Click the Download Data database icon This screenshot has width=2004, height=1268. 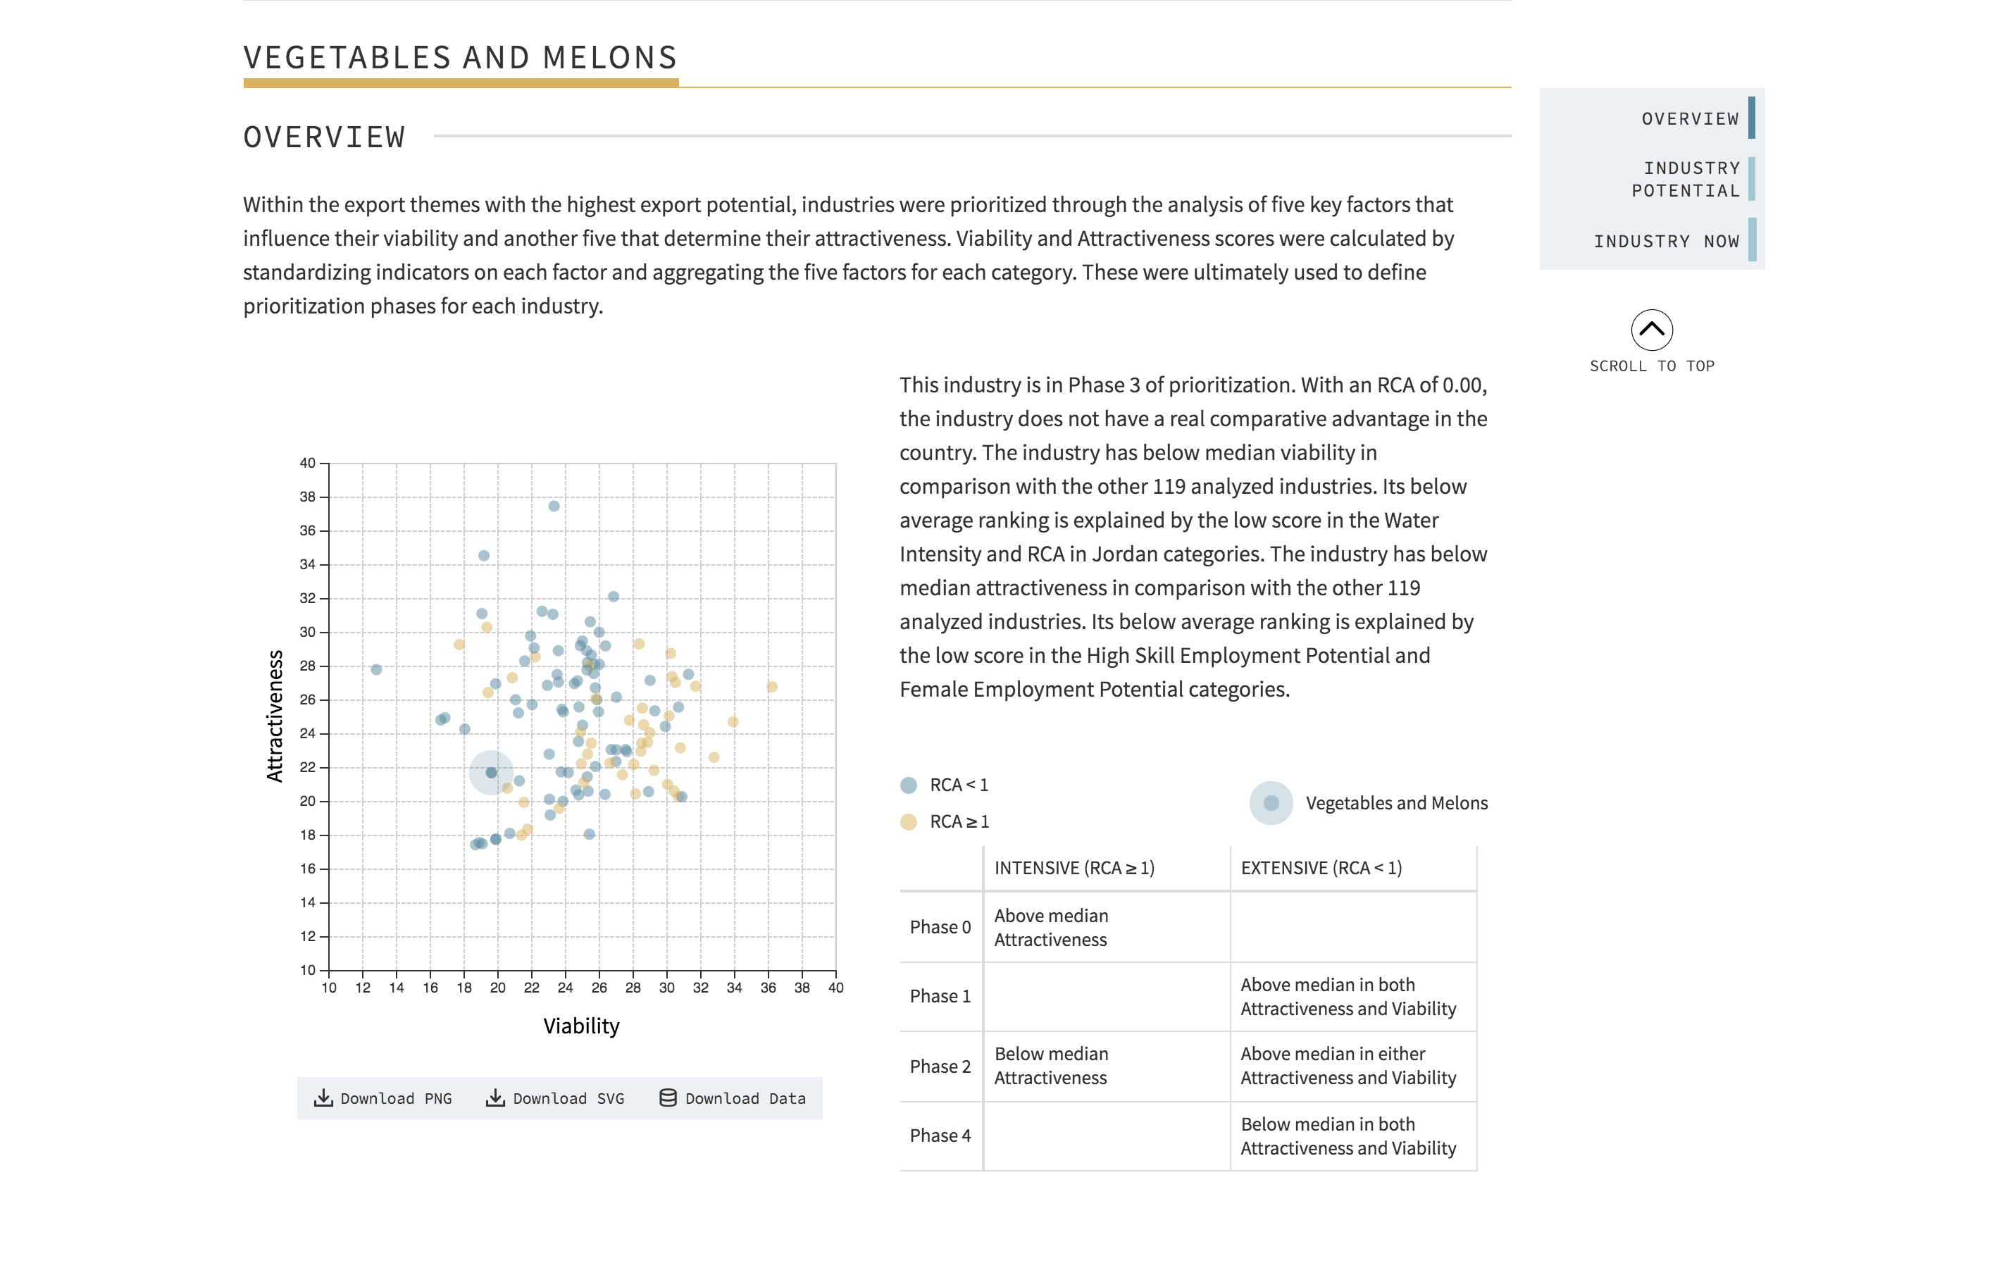tap(668, 1098)
